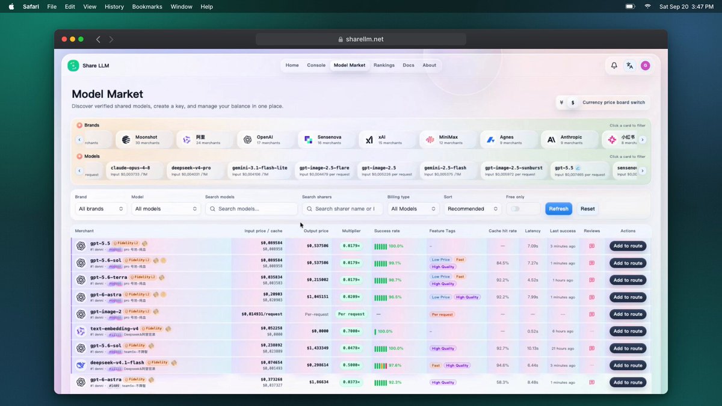Click the Share LLM green logo

pyautogui.click(x=73, y=66)
